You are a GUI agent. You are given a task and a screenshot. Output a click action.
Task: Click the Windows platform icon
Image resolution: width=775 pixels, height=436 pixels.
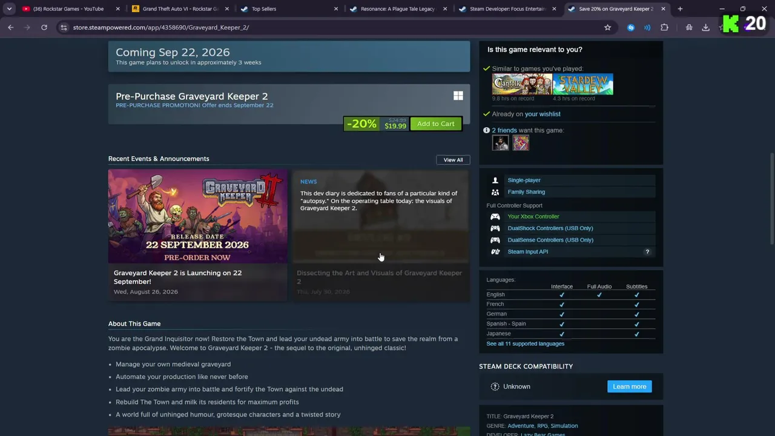tap(458, 96)
